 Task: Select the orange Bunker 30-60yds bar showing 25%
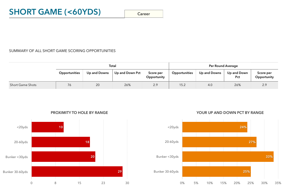click(216, 171)
